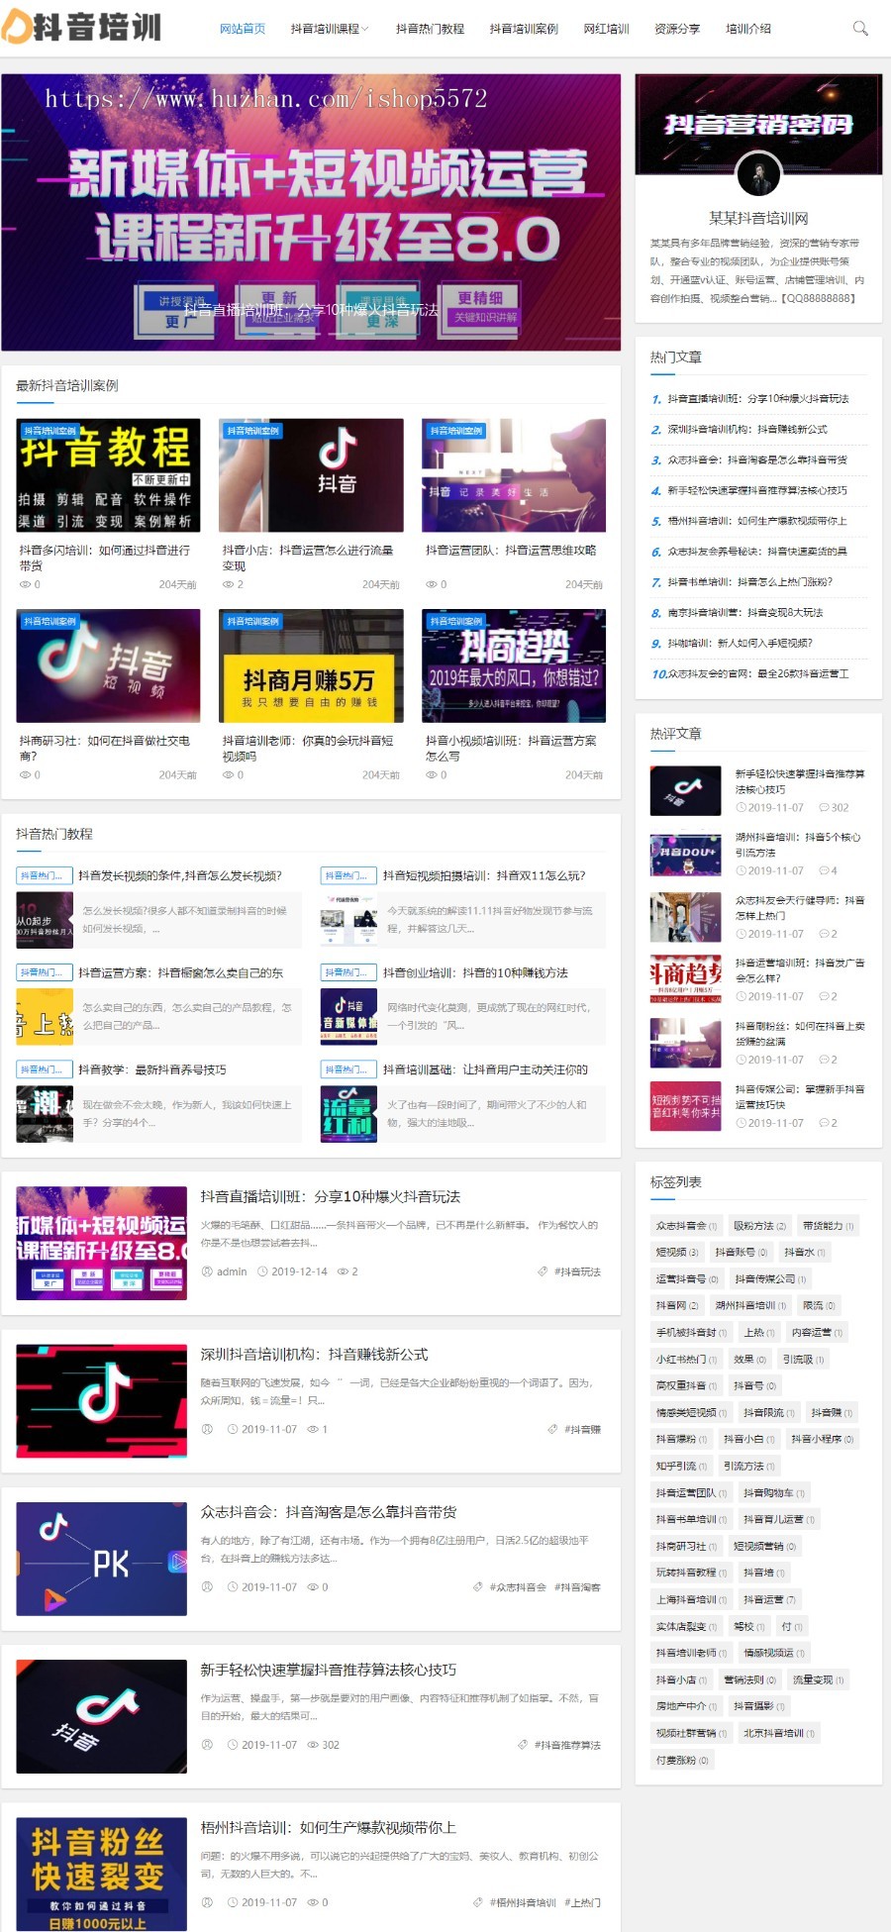The image size is (891, 1932).
Task: Select tag 抖音运营 (7)
Action: tap(769, 1599)
